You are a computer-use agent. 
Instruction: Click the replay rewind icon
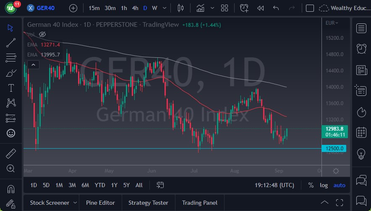260,8
